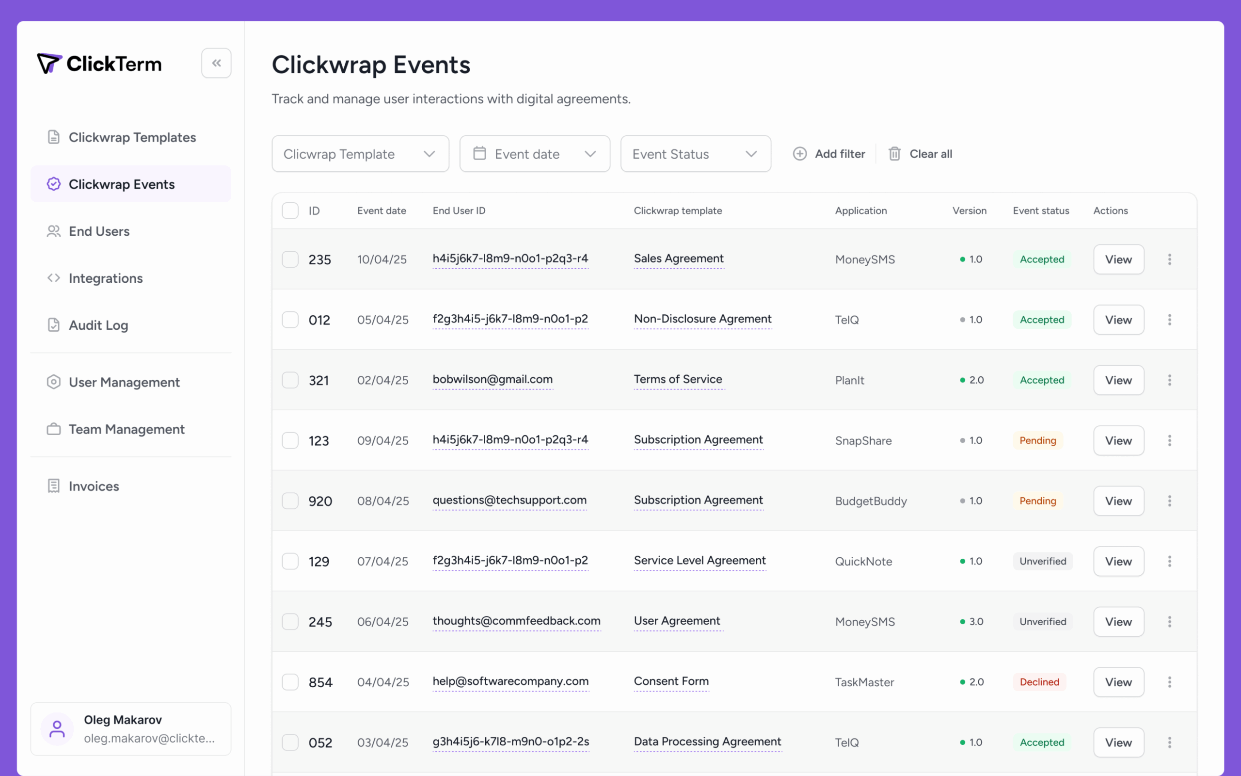The width and height of the screenshot is (1241, 776).
Task: Toggle the select-all checkbox in table header
Action: 290,210
